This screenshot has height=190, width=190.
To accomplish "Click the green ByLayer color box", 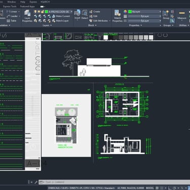I will pyautogui.click(x=130, y=12).
